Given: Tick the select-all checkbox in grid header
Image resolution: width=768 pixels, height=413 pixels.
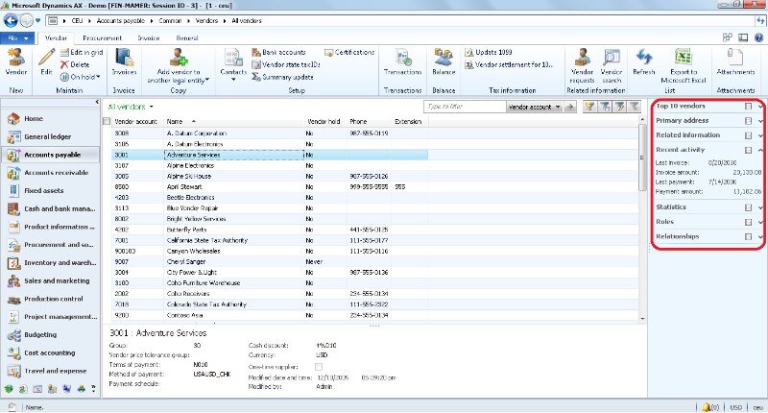Looking at the screenshot, I should (107, 122).
